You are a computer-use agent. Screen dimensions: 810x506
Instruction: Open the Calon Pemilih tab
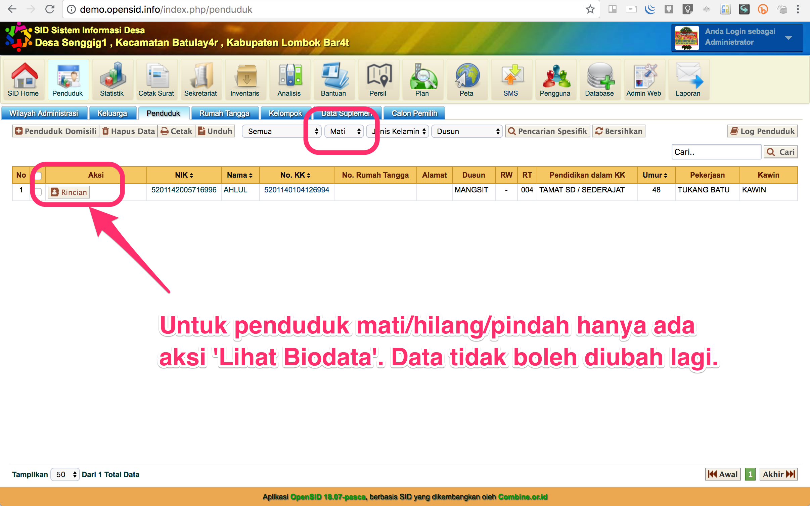coord(414,113)
